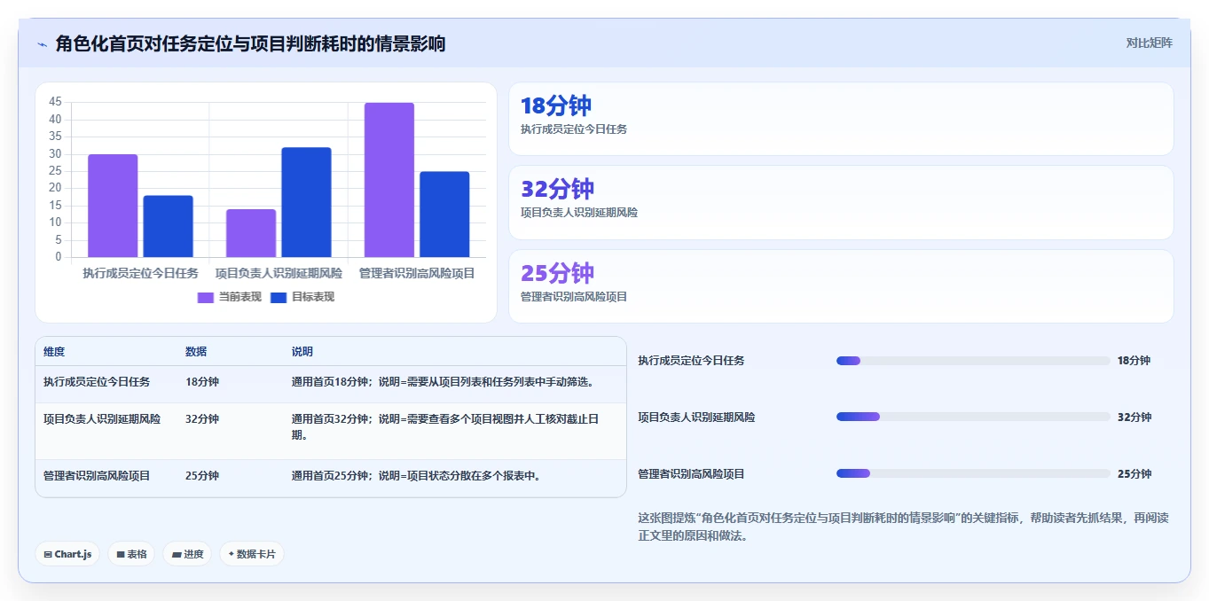Click the chart axis label 执行成员定位今日任务
The height and width of the screenshot is (601, 1209).
(140, 273)
